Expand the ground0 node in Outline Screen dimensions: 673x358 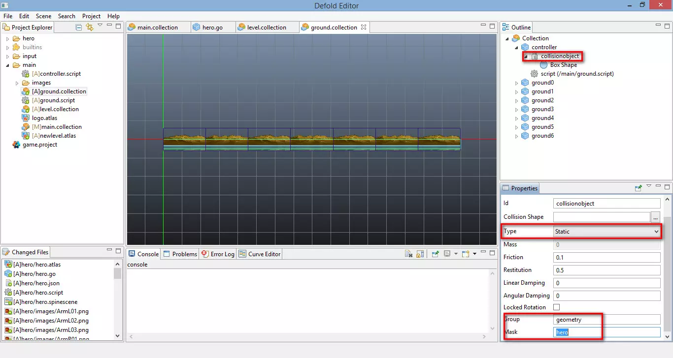(x=517, y=83)
